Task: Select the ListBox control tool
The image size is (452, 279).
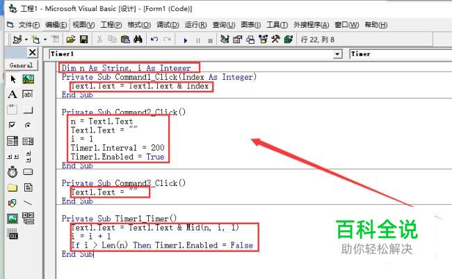Action: (x=28, y=141)
